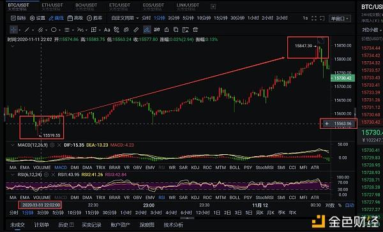
Task: Enable StochRSI indicator below RSI chart
Action: 264,198
